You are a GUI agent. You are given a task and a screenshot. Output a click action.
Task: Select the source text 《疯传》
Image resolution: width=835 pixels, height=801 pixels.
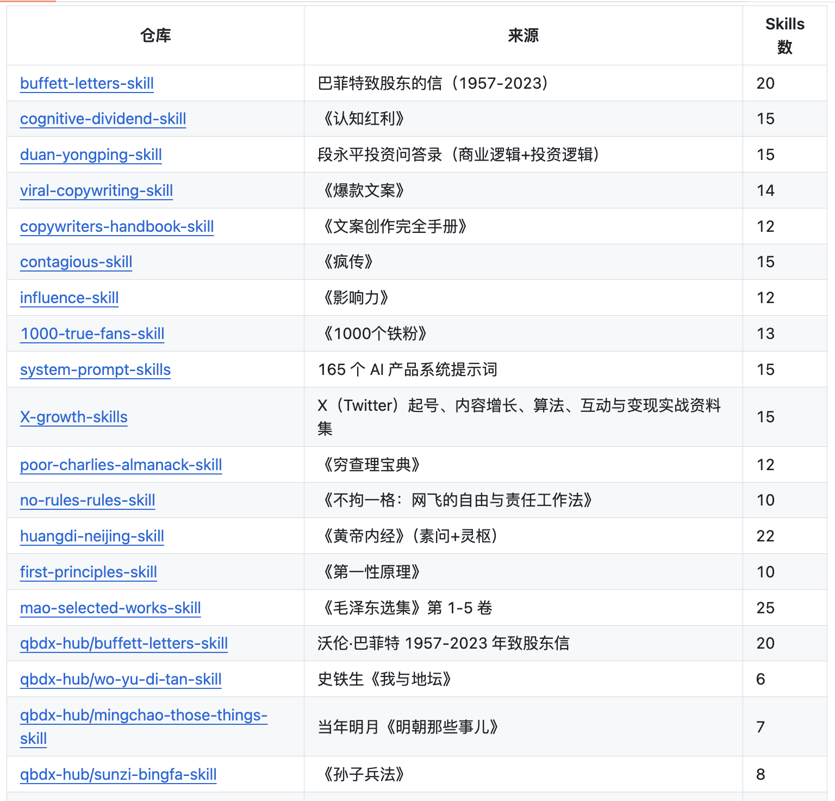pyautogui.click(x=348, y=262)
